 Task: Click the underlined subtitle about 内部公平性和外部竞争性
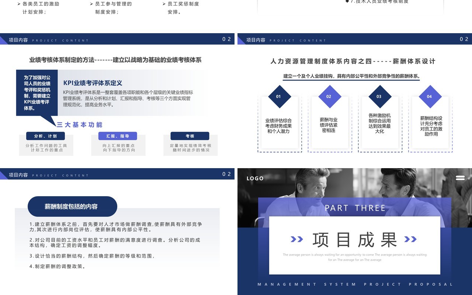351,76
